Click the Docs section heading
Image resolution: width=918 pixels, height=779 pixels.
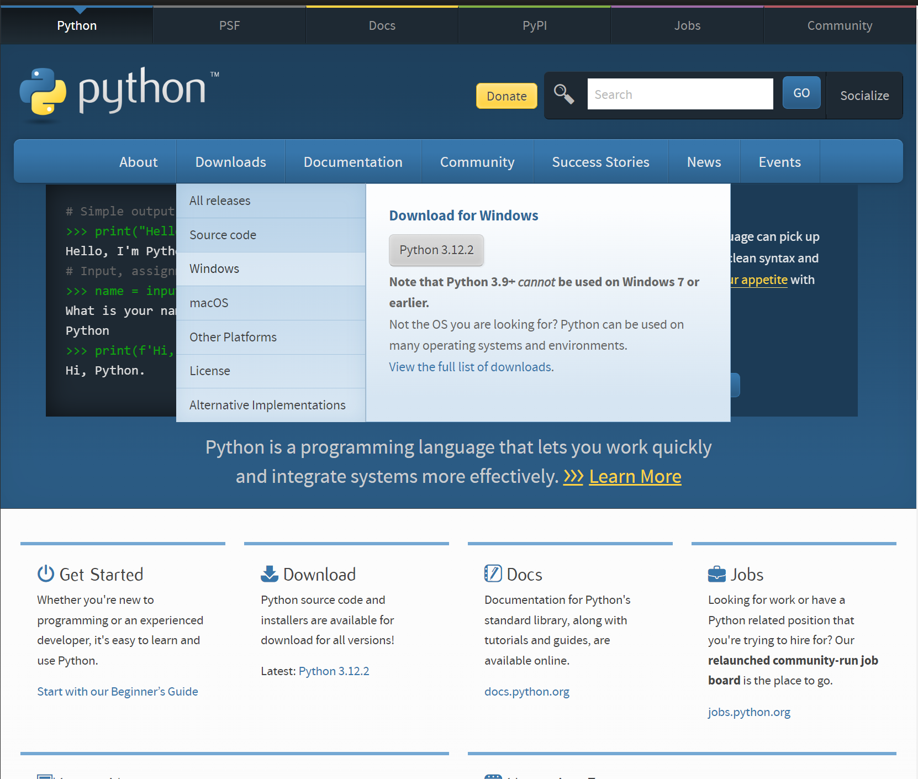pyautogui.click(x=524, y=575)
